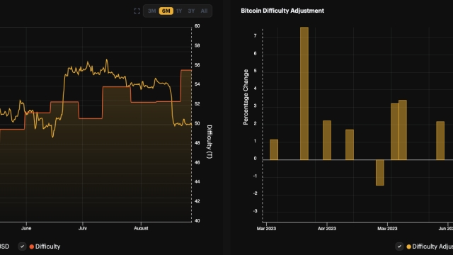
Task: Click the Difficulty Adjustment legend label
Action: 432,246
